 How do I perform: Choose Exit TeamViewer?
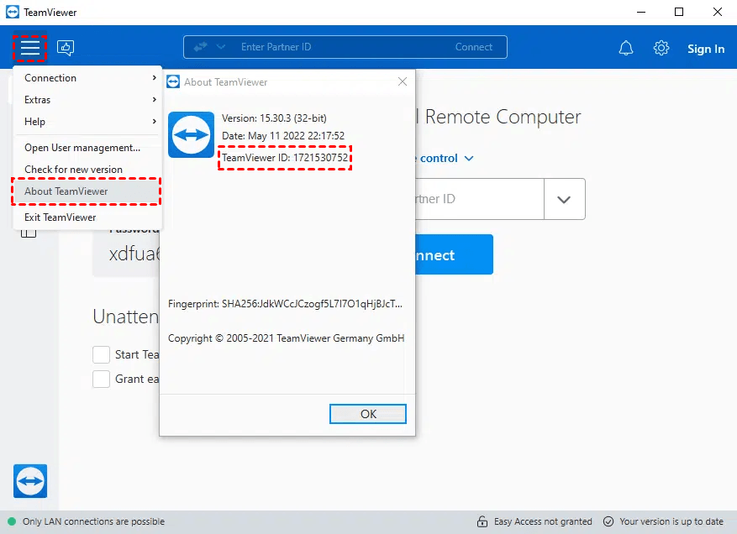tap(87, 217)
